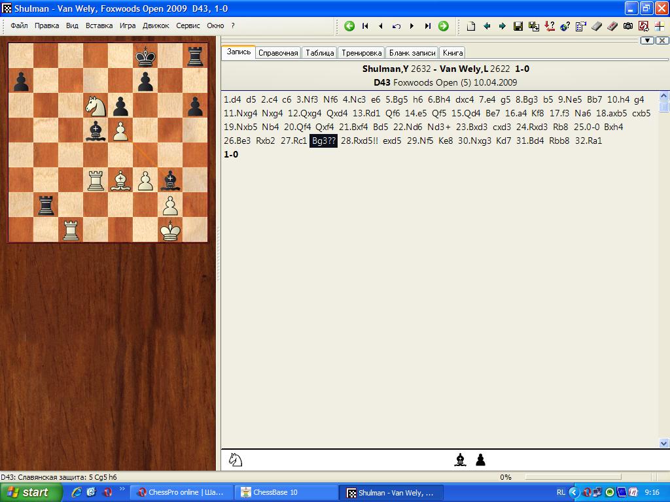
Task: Click the white knight on the board
Action: click(96, 105)
